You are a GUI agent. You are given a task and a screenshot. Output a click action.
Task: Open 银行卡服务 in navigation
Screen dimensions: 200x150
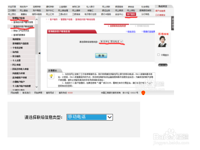pyautogui.click(x=106, y=14)
